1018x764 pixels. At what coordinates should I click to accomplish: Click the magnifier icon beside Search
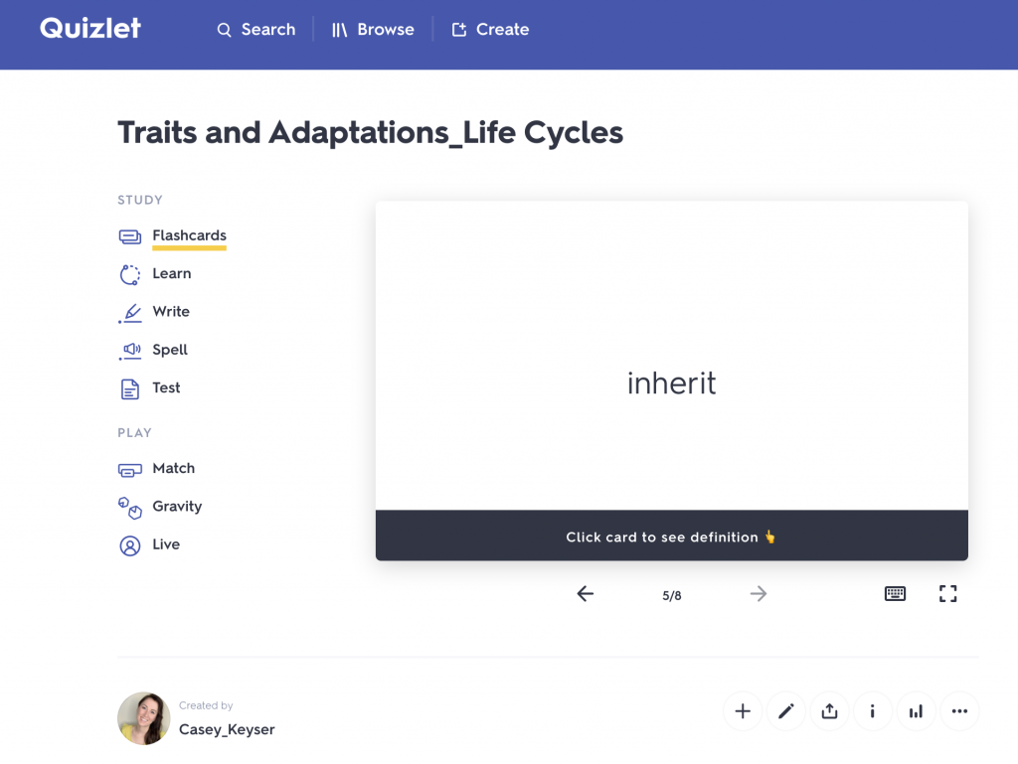pyautogui.click(x=224, y=30)
